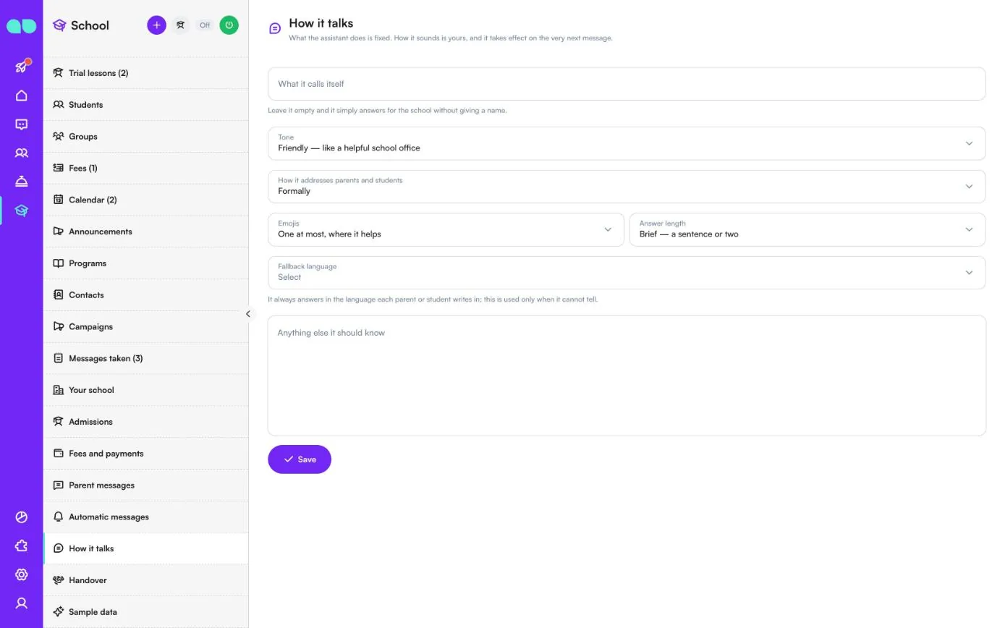Click the Save button
1005x628 pixels.
tap(300, 459)
